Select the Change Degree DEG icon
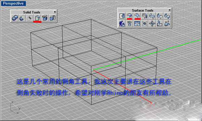 [129, 24]
